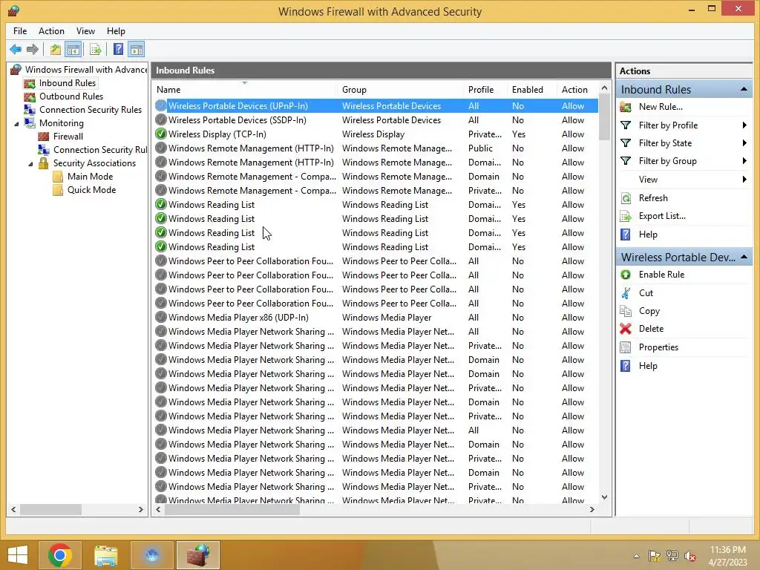This screenshot has width=760, height=570.
Task: Sort by the Profile column header
Action: 485,90
